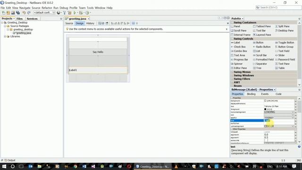Expand the AWT palette section
302x170 pixels.
pyautogui.click(x=232, y=82)
